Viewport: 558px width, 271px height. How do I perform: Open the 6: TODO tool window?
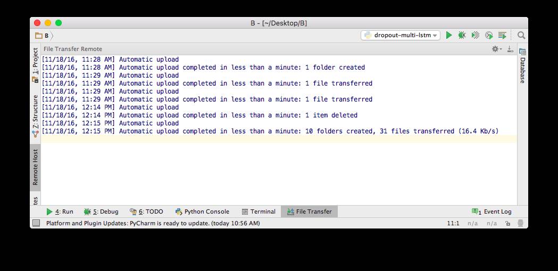click(x=146, y=211)
